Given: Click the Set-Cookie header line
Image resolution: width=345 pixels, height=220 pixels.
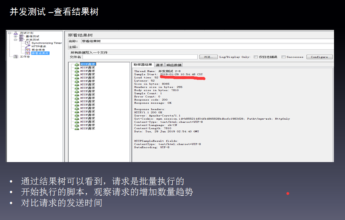Looking at the screenshot, I should pos(212,119).
